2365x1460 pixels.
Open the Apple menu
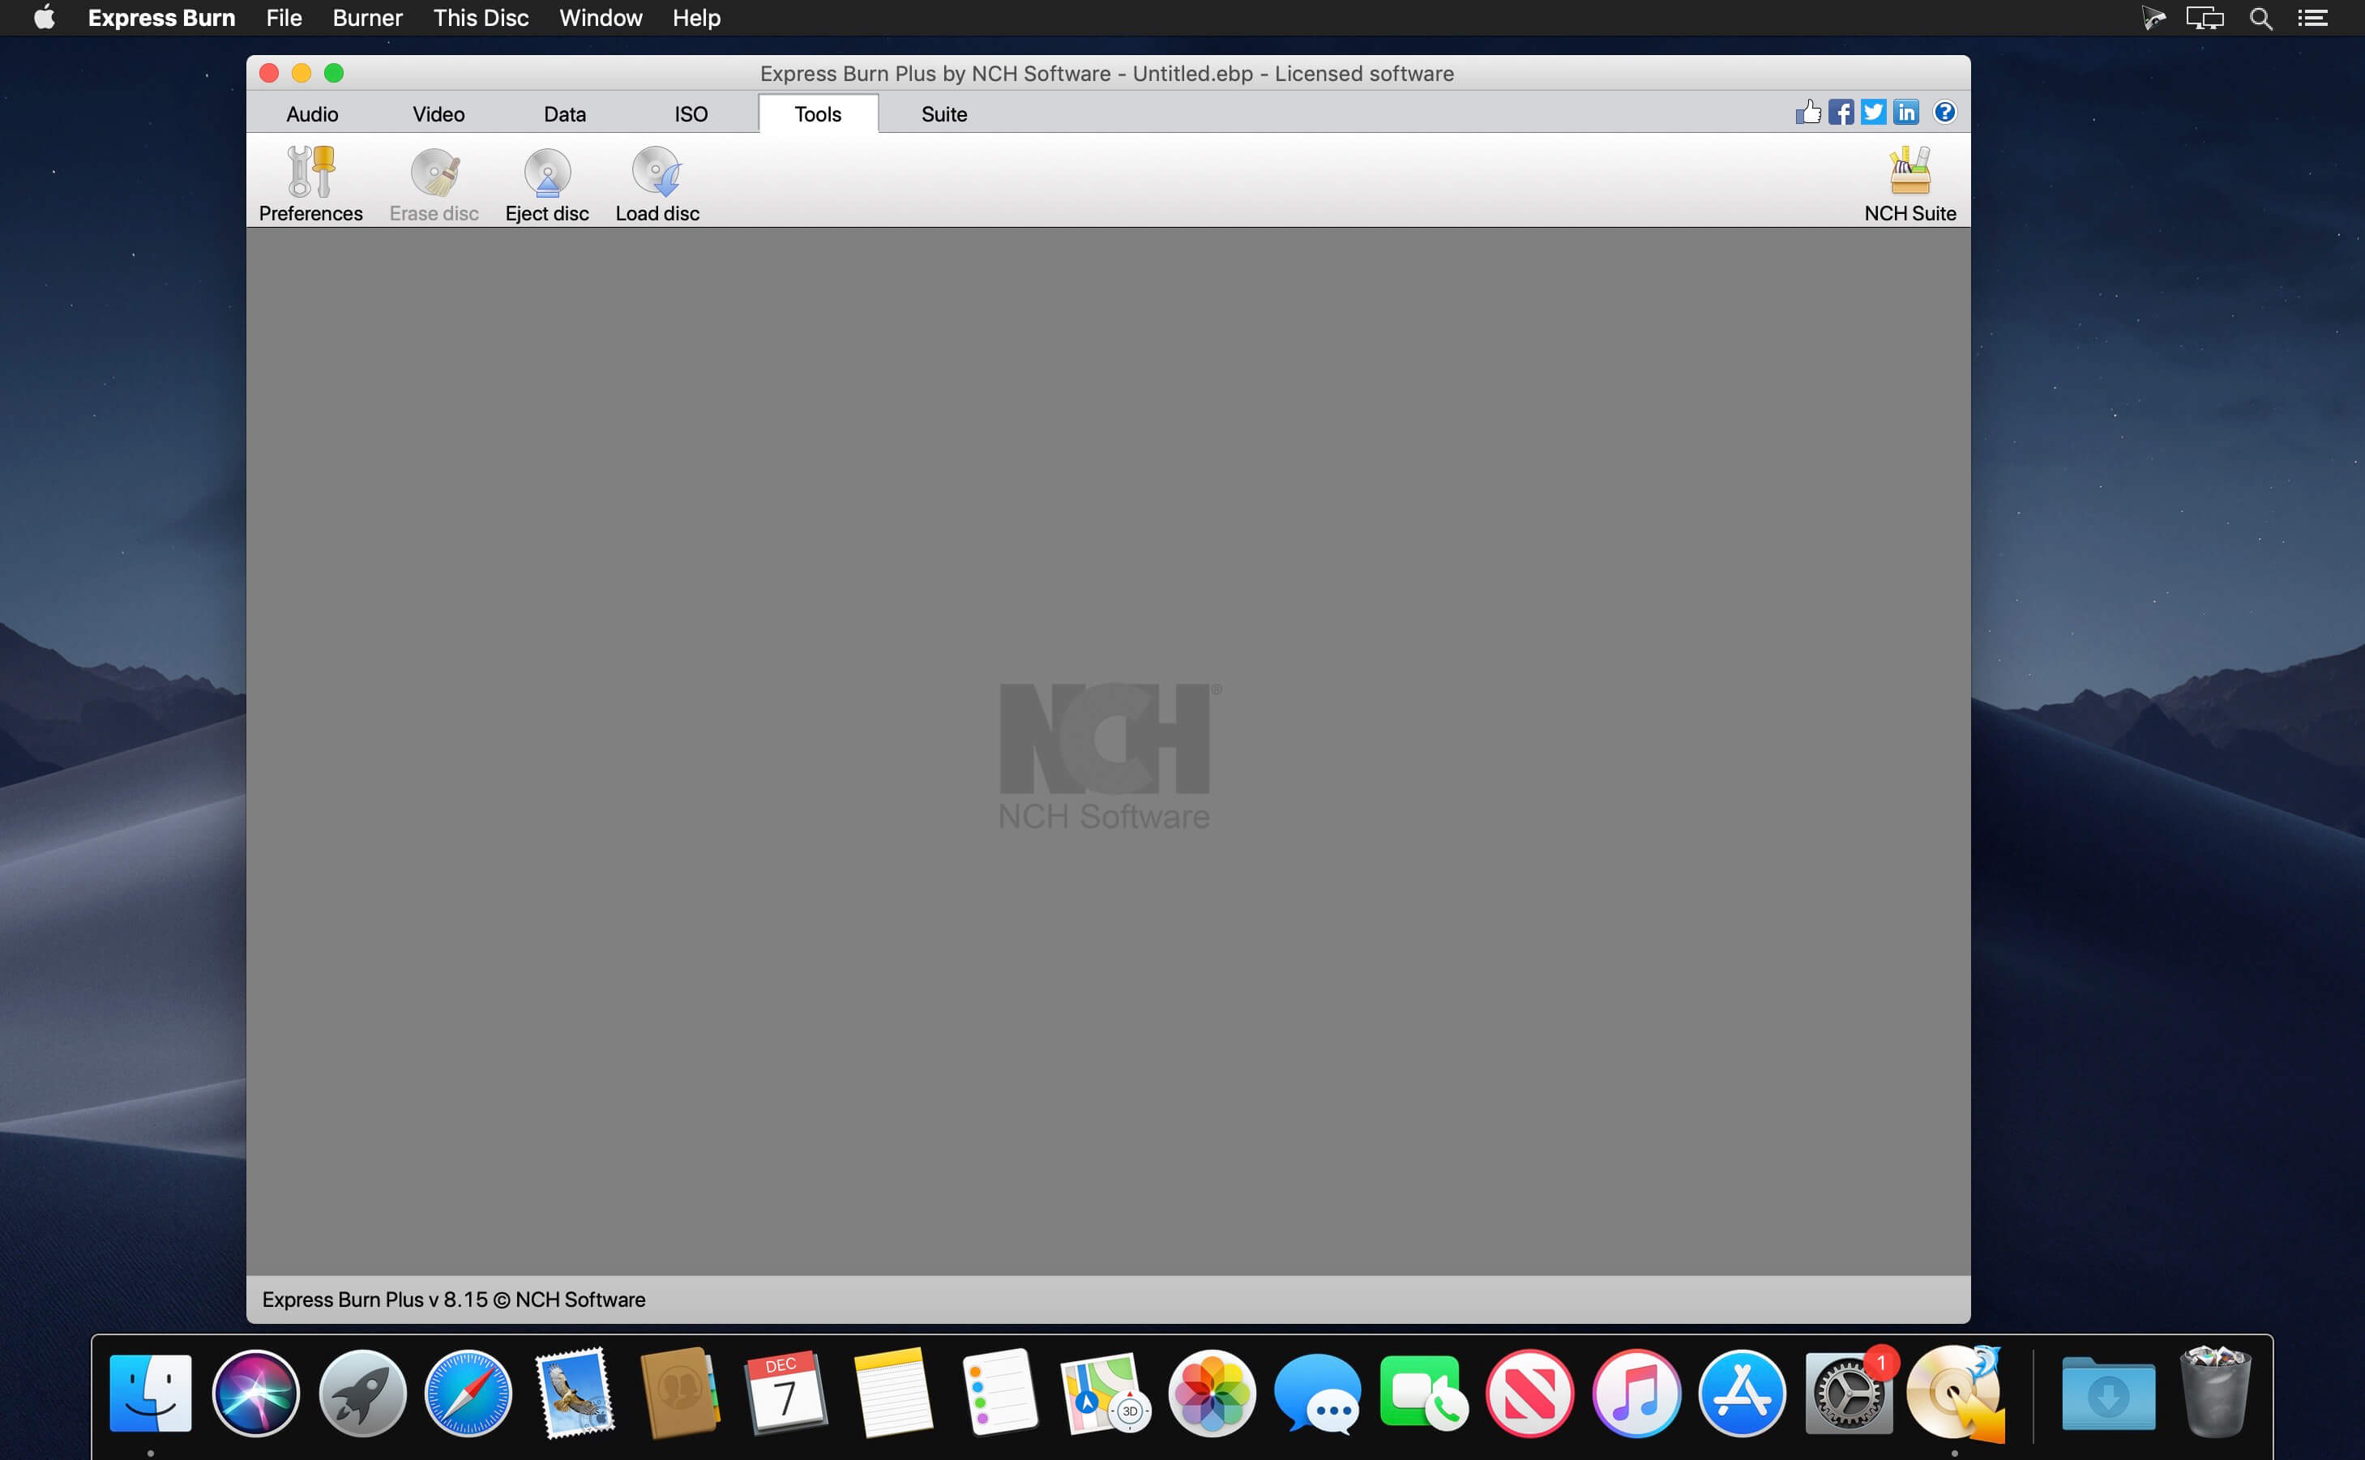[x=45, y=19]
